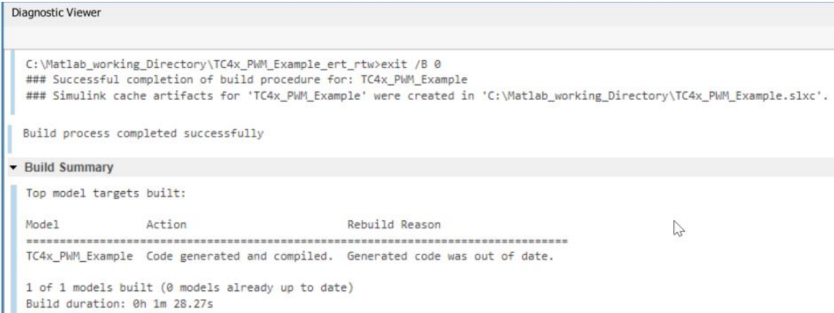
Task: Click Generated code was out of date text
Action: [x=451, y=257]
